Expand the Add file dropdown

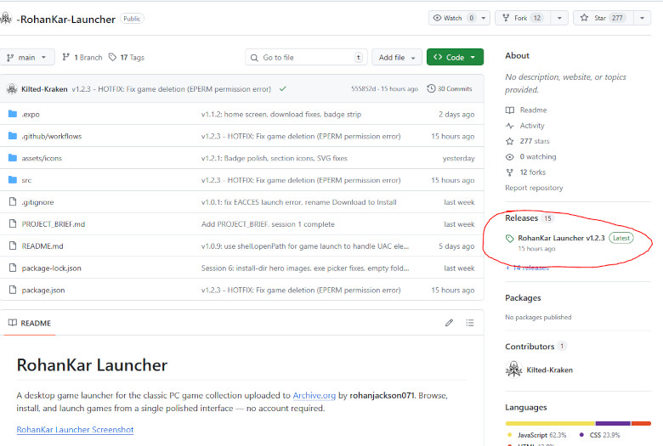pos(398,57)
